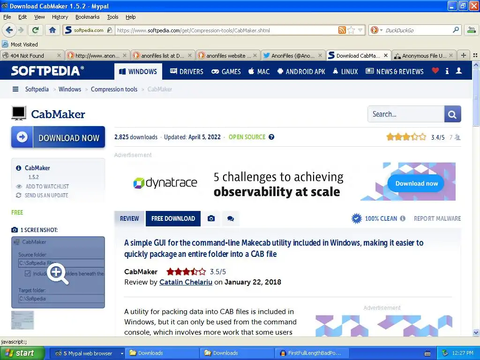The height and width of the screenshot is (360, 480).
Task: Open the File menu
Action: [x=7, y=17]
